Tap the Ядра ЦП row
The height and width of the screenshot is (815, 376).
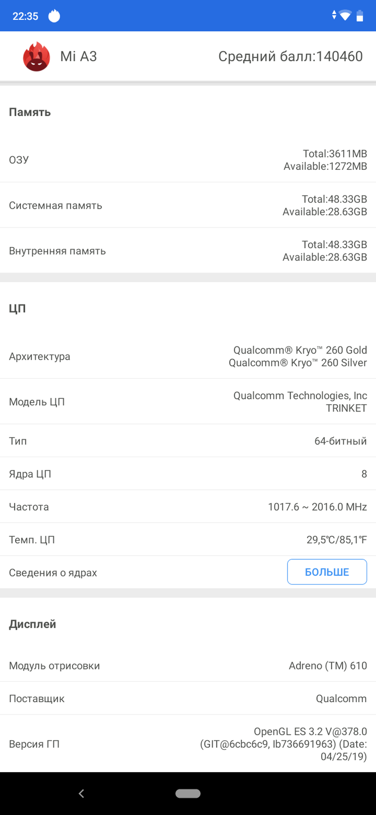click(188, 474)
